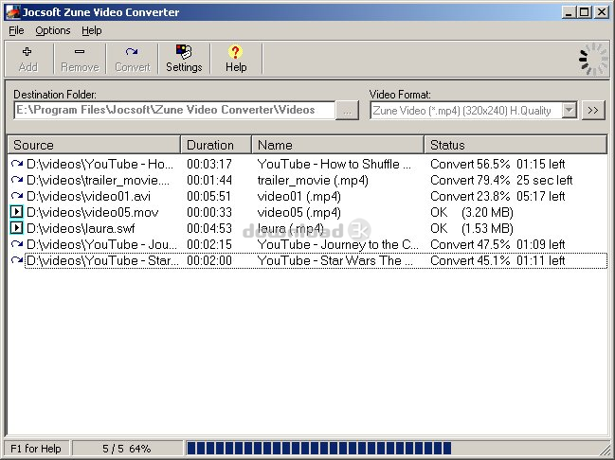Click the overall blue progress bar
The height and width of the screenshot is (460, 615).
tap(319, 448)
